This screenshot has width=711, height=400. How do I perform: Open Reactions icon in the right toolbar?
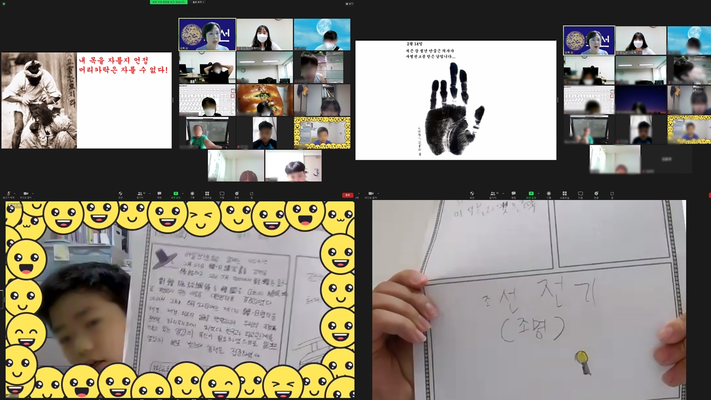[596, 194]
